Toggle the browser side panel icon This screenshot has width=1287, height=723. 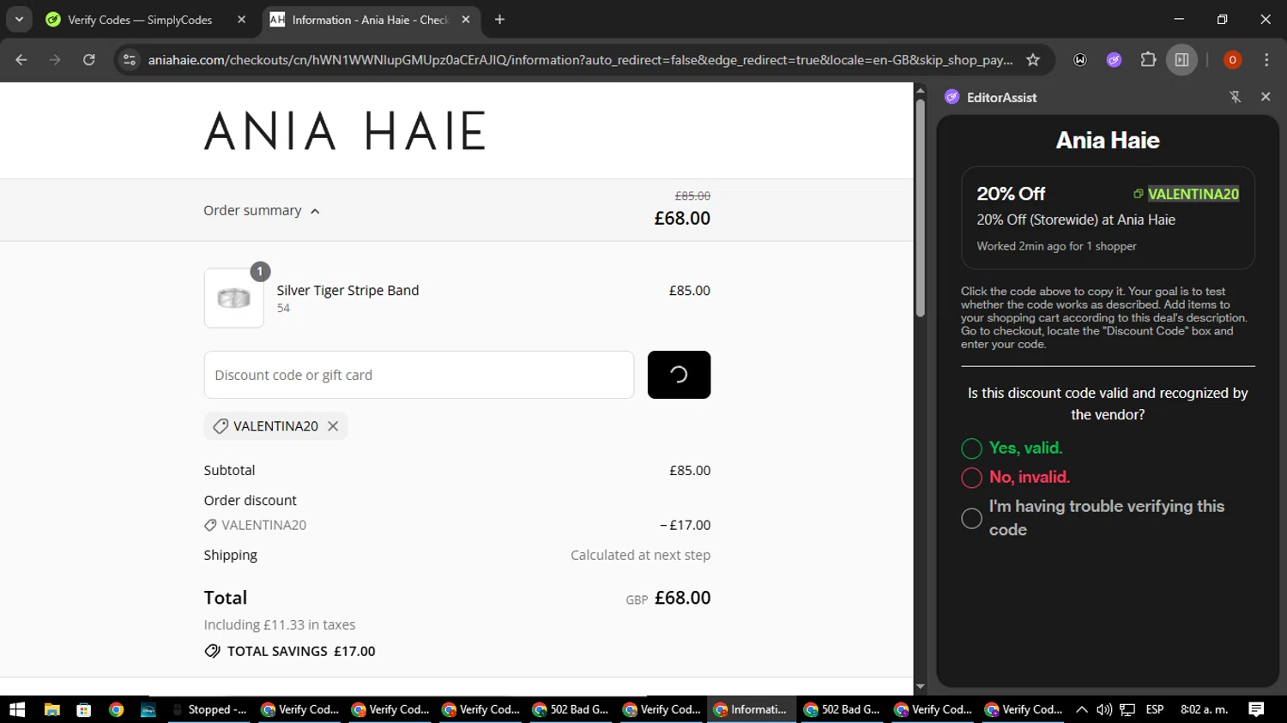tap(1181, 60)
